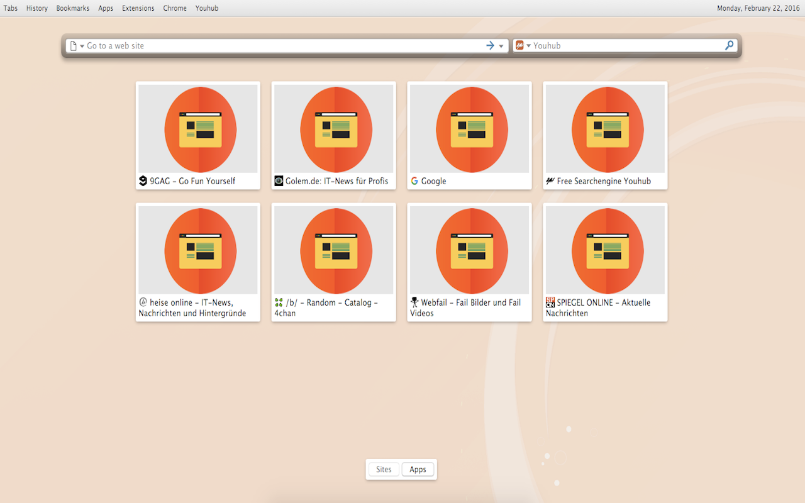
Task: Click the 4chan clover favicon
Action: (x=279, y=302)
